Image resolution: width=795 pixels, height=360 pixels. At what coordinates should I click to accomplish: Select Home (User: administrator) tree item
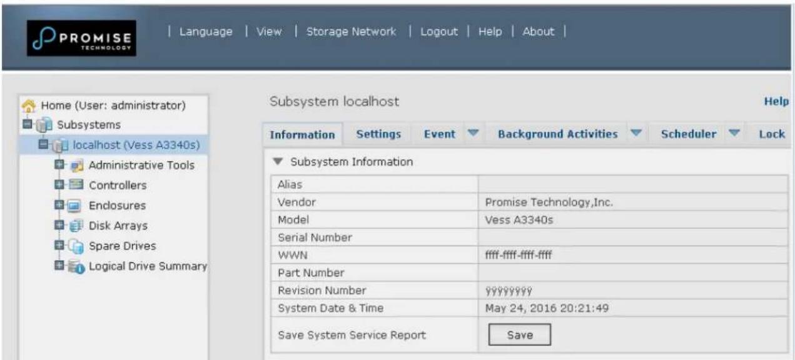click(x=113, y=105)
